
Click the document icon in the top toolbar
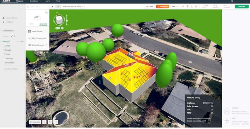tap(187, 6)
